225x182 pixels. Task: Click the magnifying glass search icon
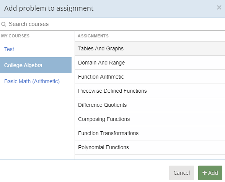pyautogui.click(x=3, y=24)
